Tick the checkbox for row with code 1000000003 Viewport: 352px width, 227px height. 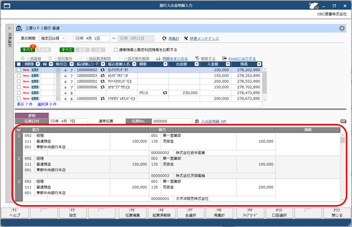(x=19, y=75)
